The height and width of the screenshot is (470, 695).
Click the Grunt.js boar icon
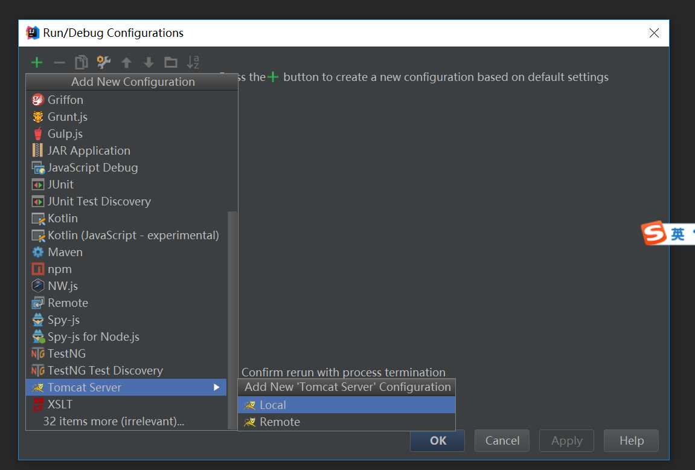point(37,117)
